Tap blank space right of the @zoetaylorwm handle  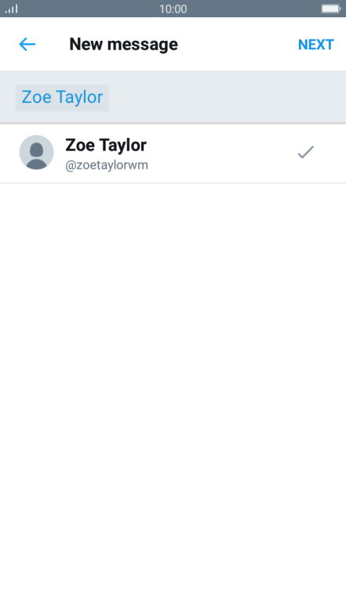point(221,166)
